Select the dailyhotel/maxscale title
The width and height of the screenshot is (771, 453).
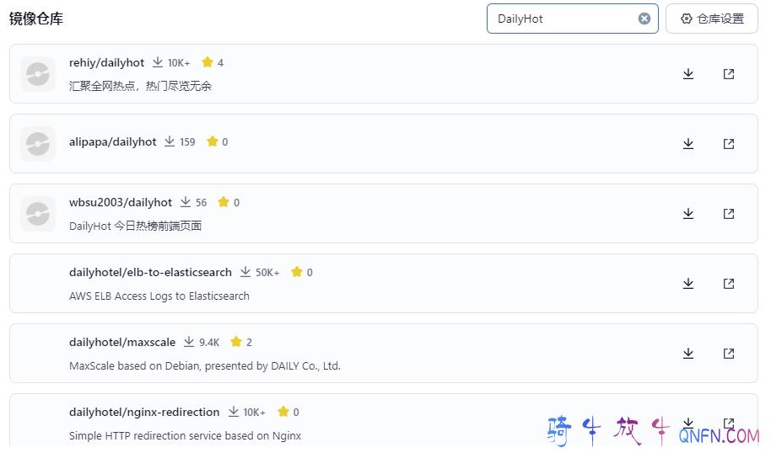[x=122, y=342]
